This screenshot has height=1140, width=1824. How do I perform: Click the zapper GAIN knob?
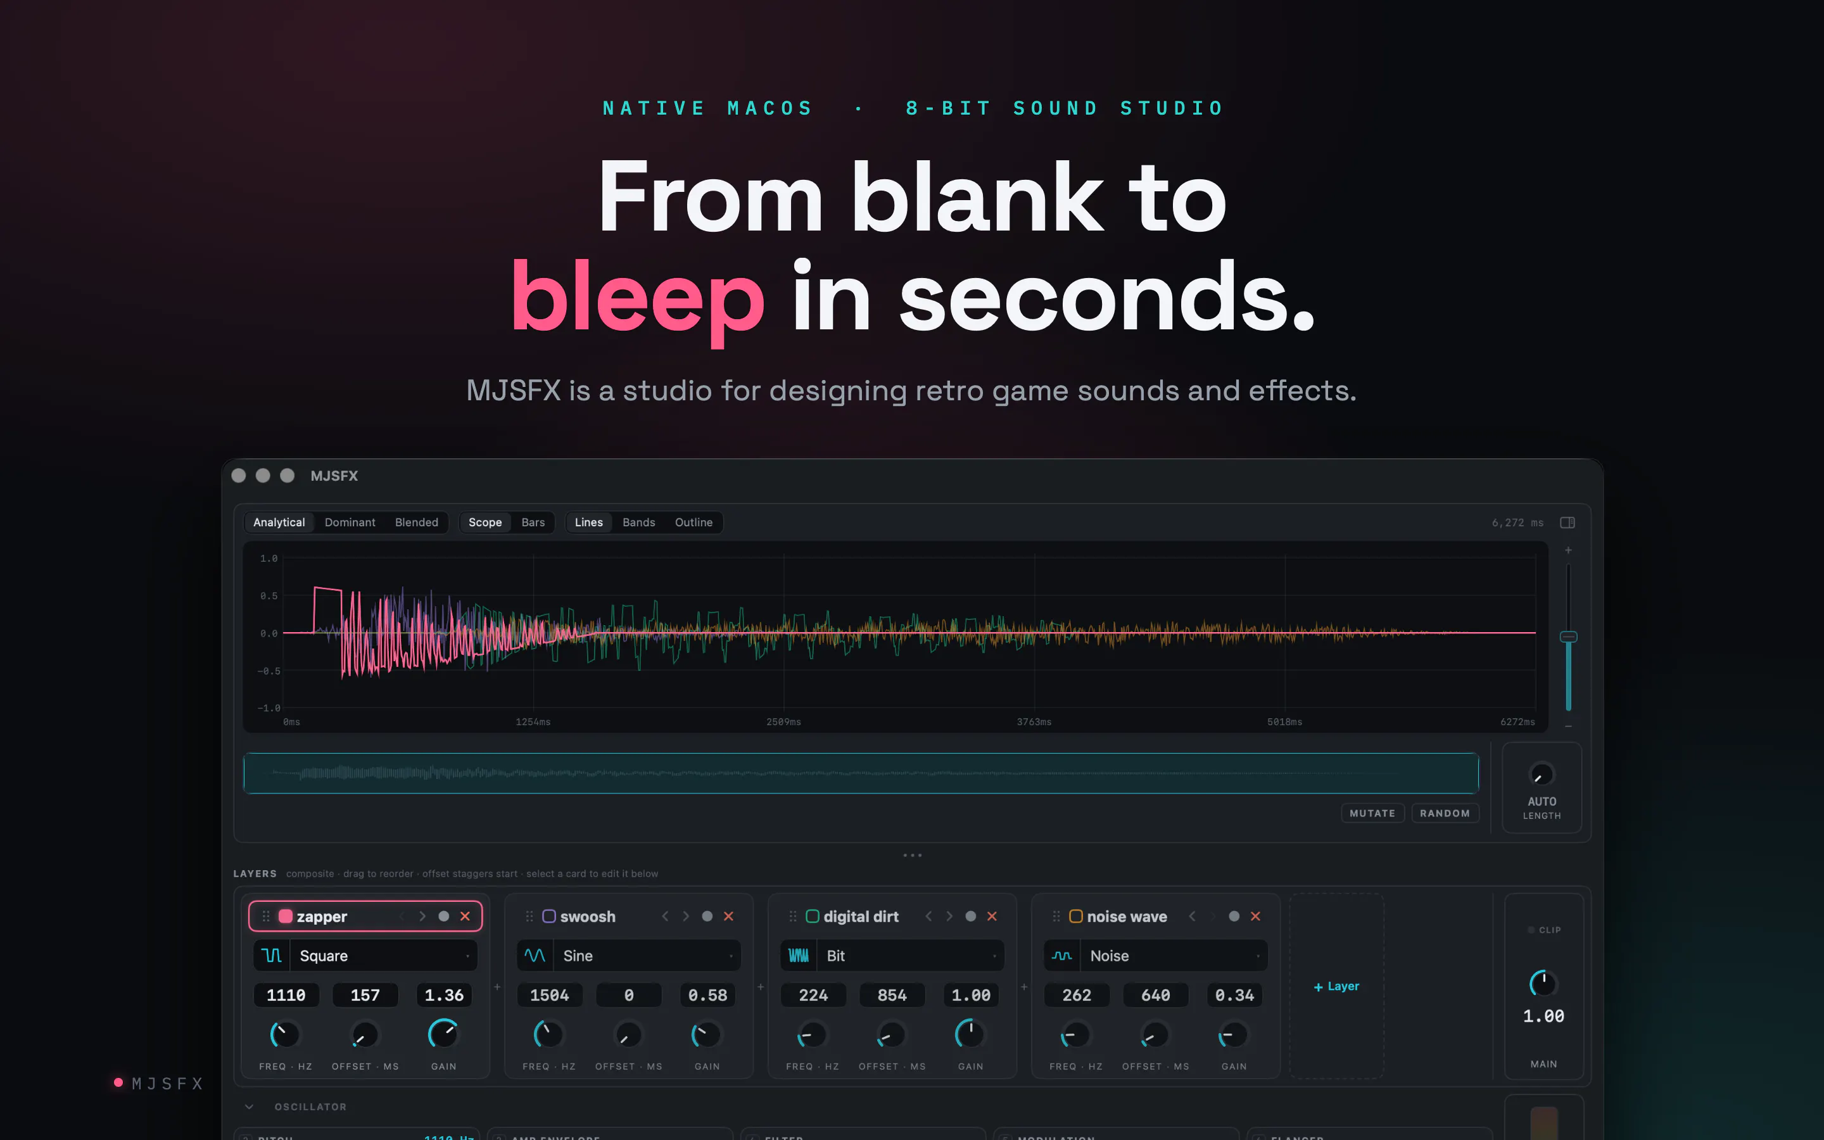coord(443,1034)
